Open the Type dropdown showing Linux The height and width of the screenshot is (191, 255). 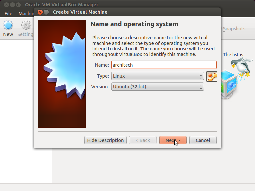158,76
